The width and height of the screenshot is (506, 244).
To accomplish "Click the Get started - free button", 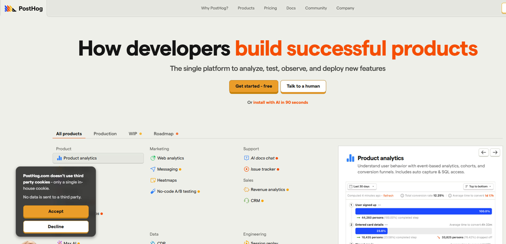I will click(254, 86).
